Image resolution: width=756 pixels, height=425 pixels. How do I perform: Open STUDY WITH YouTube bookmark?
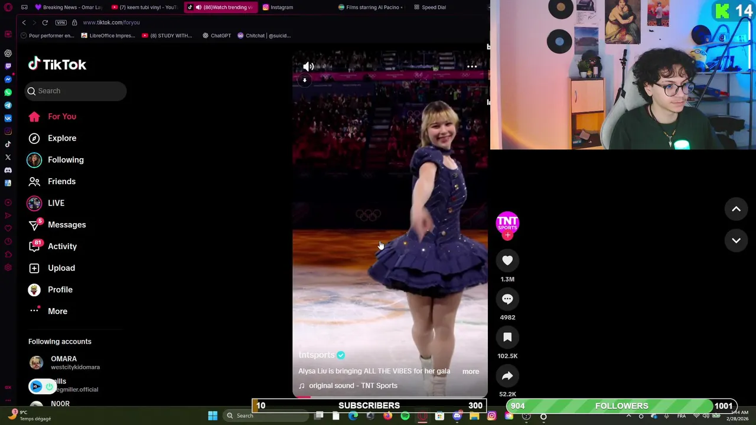point(167,35)
